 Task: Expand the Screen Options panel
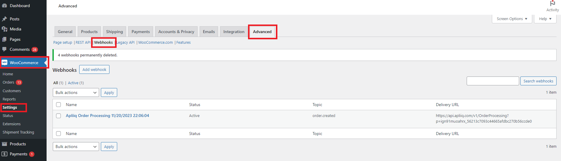point(512,19)
